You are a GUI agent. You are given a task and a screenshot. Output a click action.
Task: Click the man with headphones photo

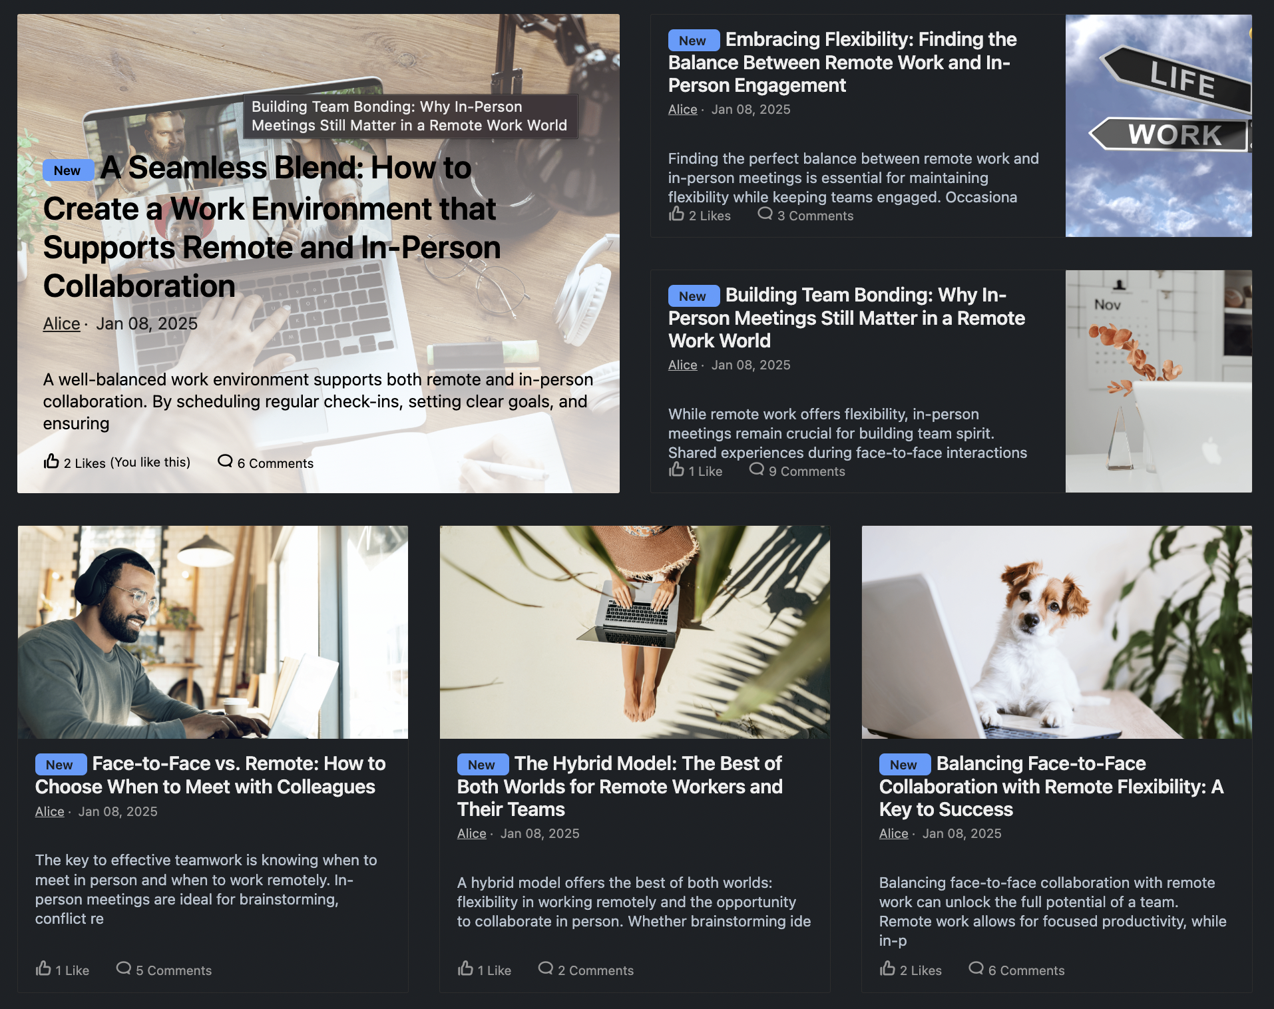pos(213,632)
